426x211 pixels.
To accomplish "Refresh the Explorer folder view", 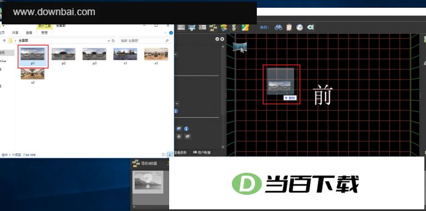I will point(113,41).
